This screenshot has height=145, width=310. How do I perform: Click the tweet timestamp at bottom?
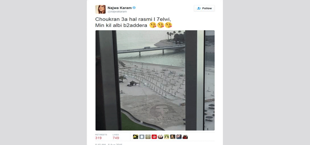(x=108, y=144)
